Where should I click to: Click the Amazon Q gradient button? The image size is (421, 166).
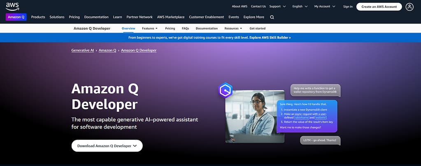point(16,17)
